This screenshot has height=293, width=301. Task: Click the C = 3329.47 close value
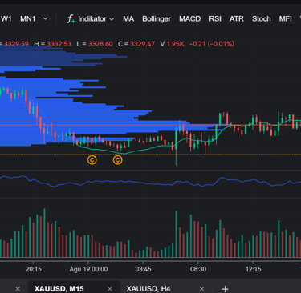tap(136, 44)
